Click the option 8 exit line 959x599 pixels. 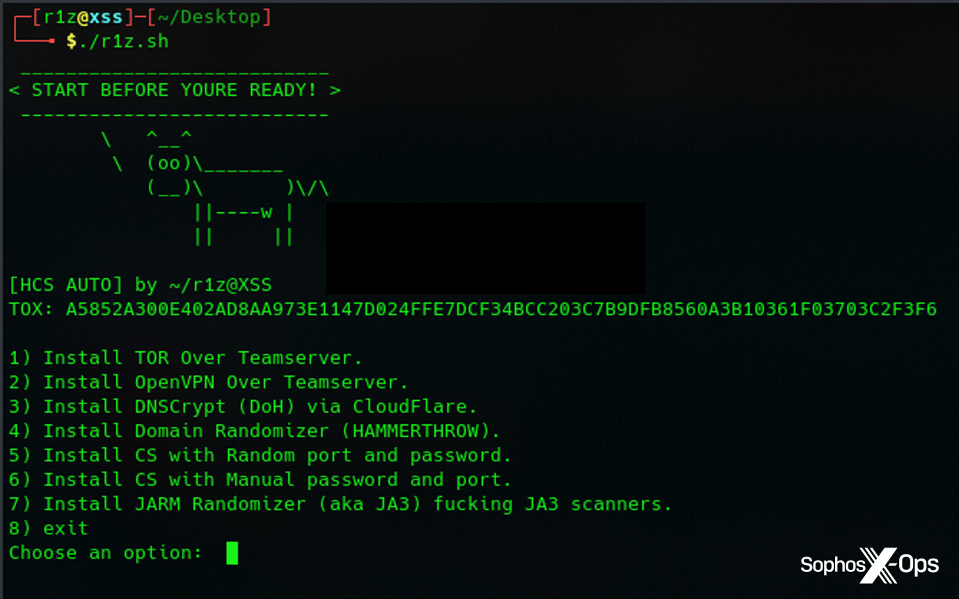[x=49, y=528]
